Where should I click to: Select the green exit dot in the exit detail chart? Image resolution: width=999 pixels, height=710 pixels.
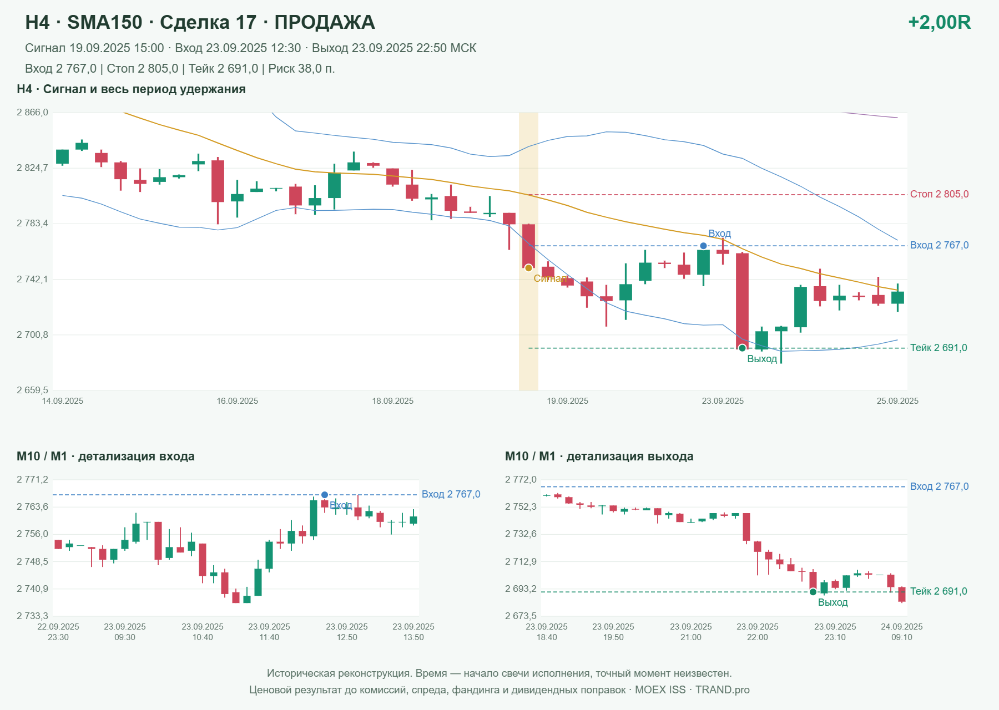click(813, 592)
